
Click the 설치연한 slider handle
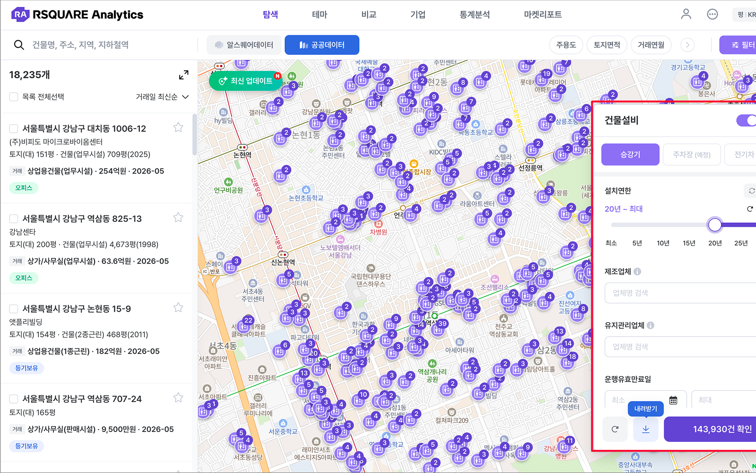coord(715,225)
